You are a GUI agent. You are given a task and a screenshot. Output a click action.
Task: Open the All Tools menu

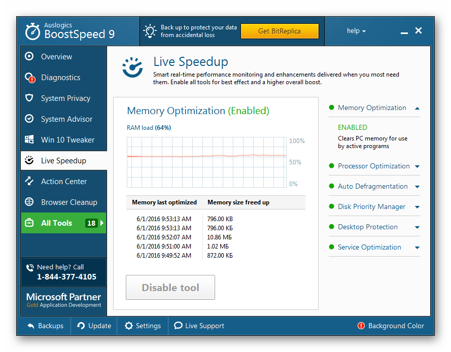(63, 223)
